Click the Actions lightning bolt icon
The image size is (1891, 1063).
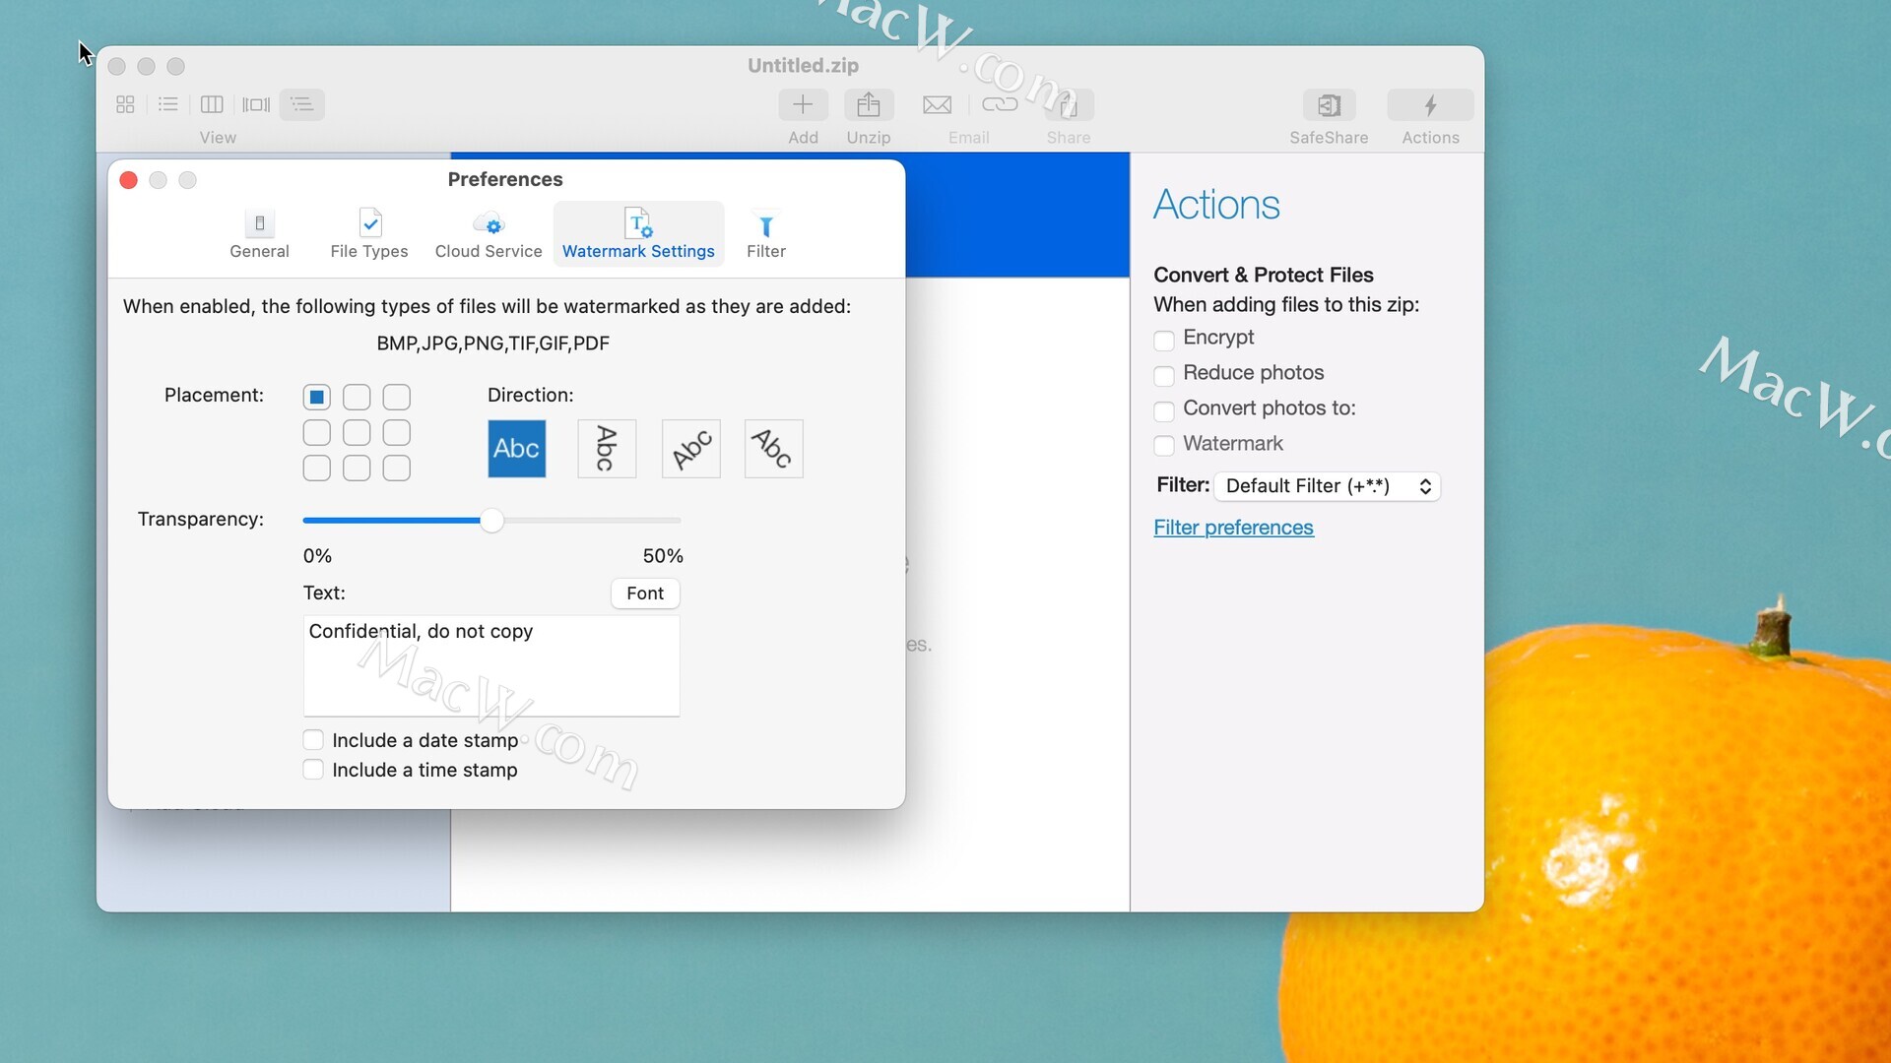coord(1430,105)
